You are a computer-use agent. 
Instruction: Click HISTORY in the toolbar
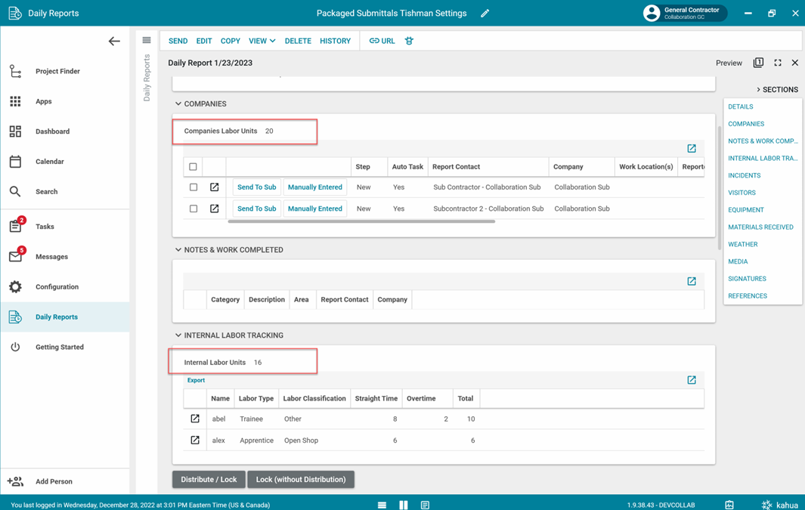pos(335,41)
